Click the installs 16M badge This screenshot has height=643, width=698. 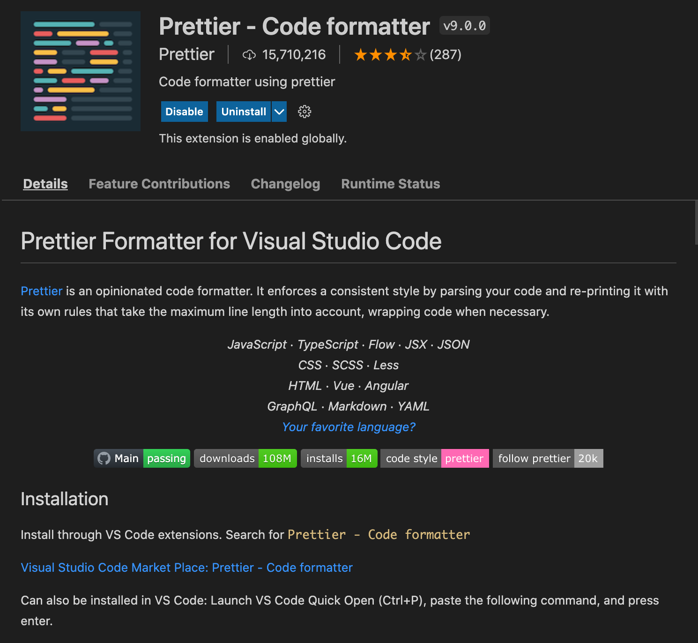click(339, 458)
